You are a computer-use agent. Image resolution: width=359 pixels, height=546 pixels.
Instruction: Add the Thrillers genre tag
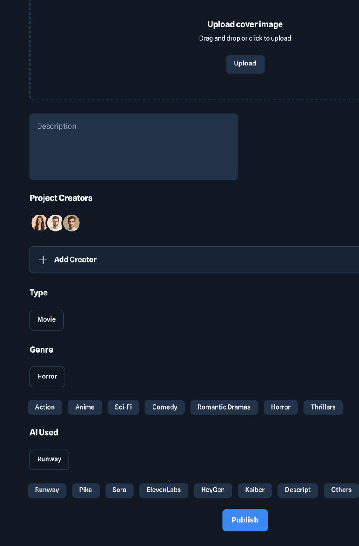click(323, 407)
